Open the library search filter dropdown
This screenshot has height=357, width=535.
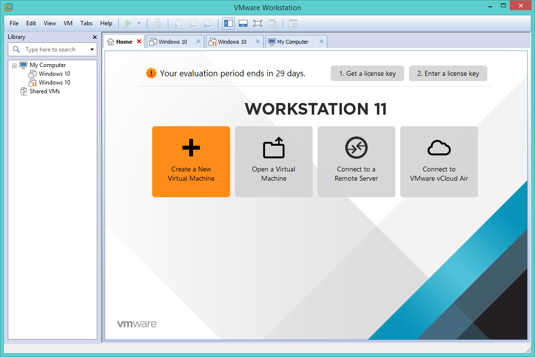tap(92, 50)
